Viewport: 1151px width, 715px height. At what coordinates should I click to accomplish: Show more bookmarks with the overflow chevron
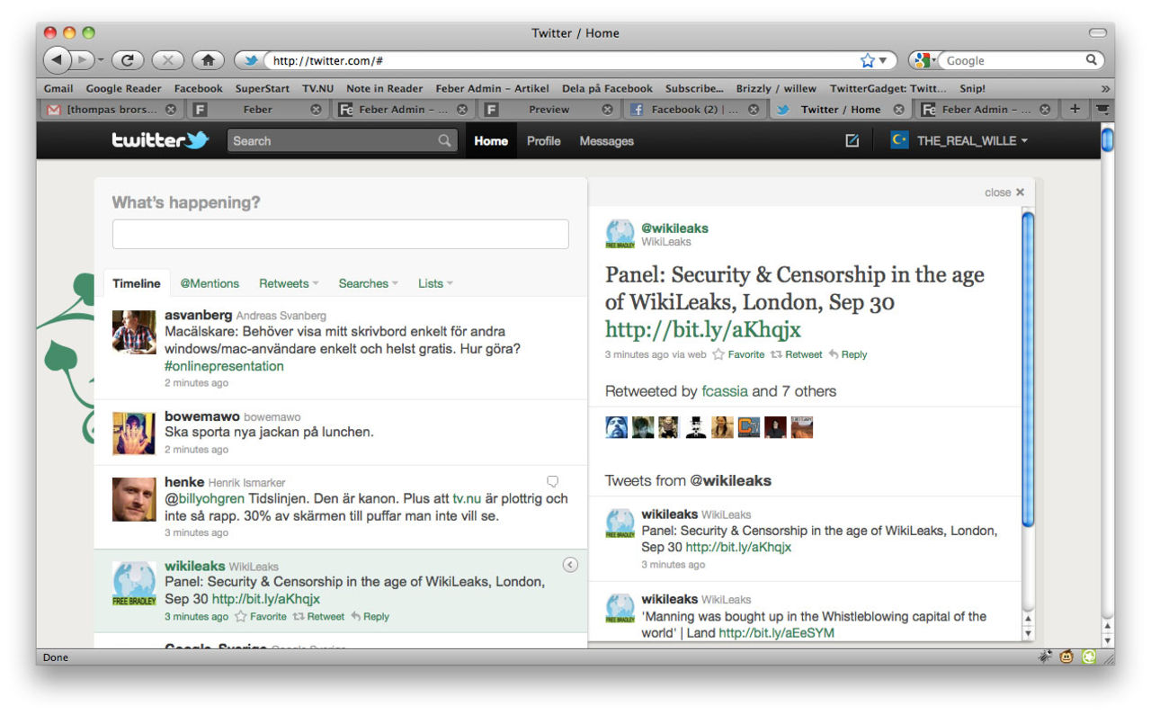pyautogui.click(x=1105, y=88)
